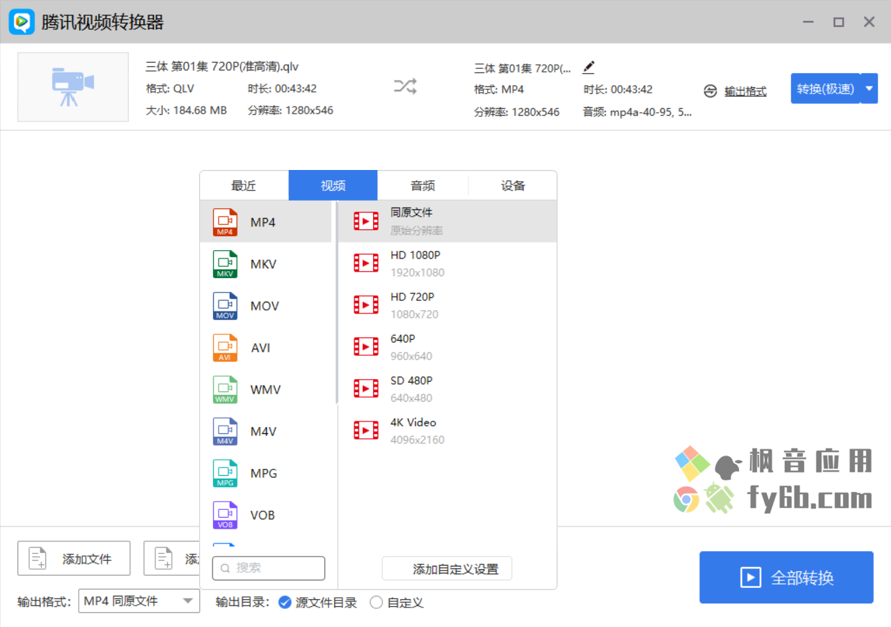Image resolution: width=891 pixels, height=627 pixels.
Task: Choose the HD 1080P preset film icon
Action: point(366,263)
